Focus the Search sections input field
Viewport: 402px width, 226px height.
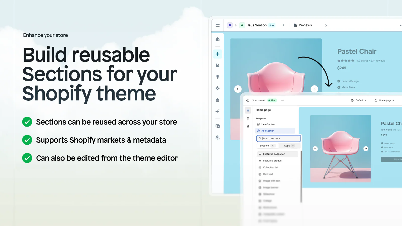[x=279, y=138]
